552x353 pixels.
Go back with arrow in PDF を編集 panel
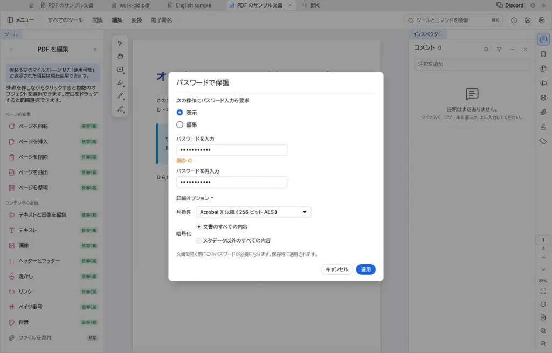tap(11, 49)
